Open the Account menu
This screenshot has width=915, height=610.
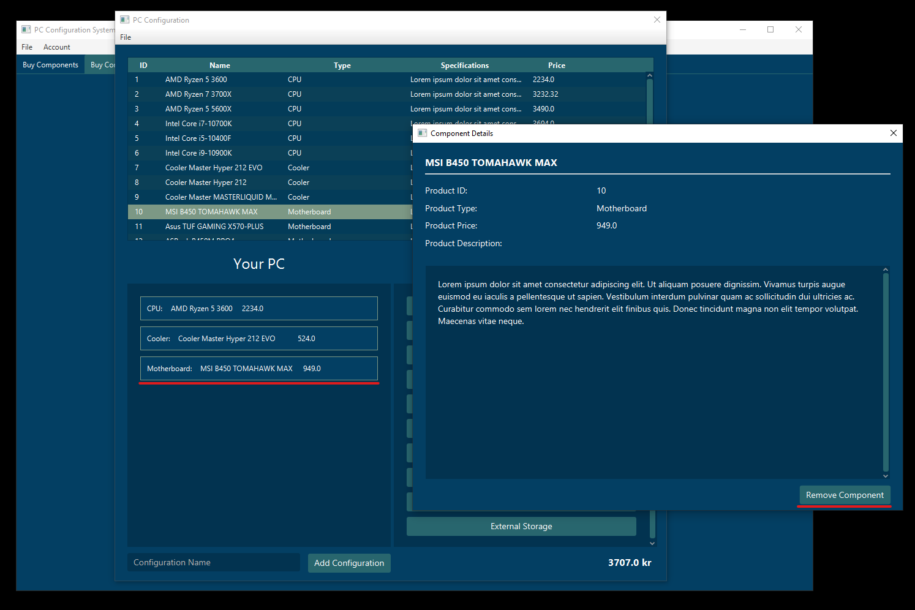tap(57, 47)
